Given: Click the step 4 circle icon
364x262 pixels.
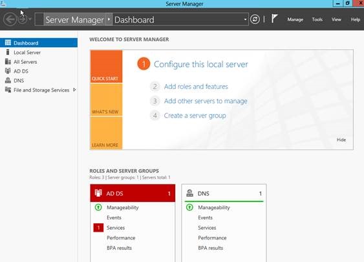Looking at the screenshot, I should point(155,116).
